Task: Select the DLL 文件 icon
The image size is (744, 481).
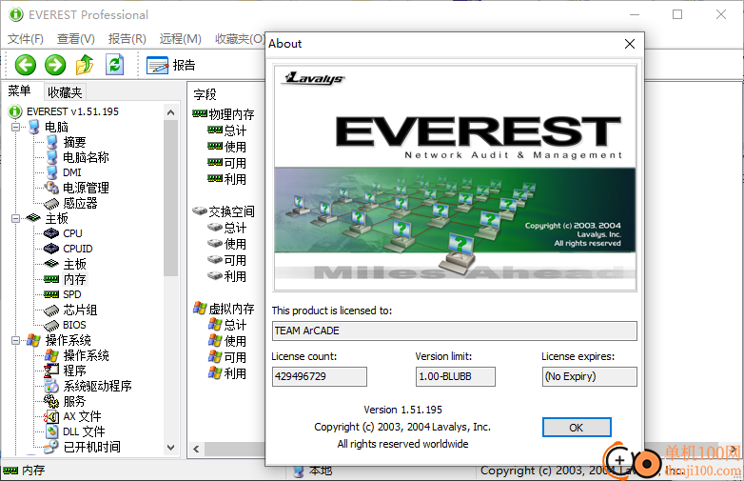Action: point(51,431)
